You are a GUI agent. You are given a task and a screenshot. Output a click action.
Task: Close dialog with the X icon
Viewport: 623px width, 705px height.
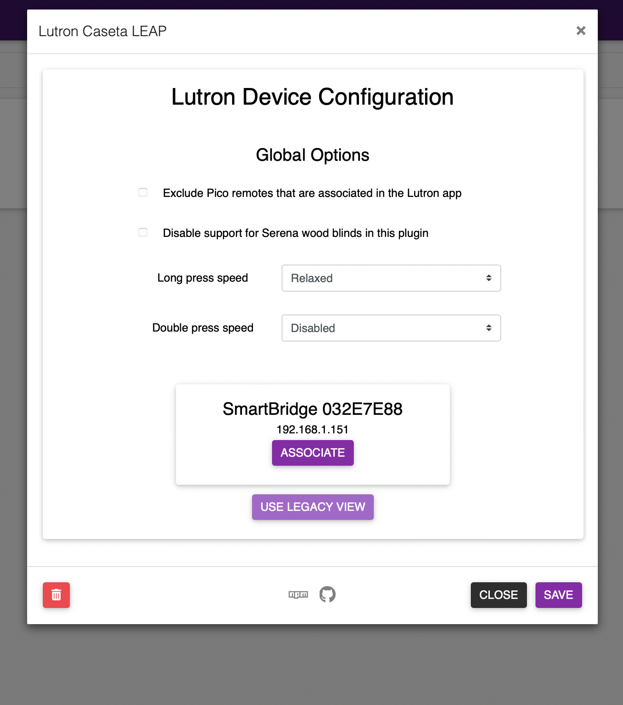[581, 31]
